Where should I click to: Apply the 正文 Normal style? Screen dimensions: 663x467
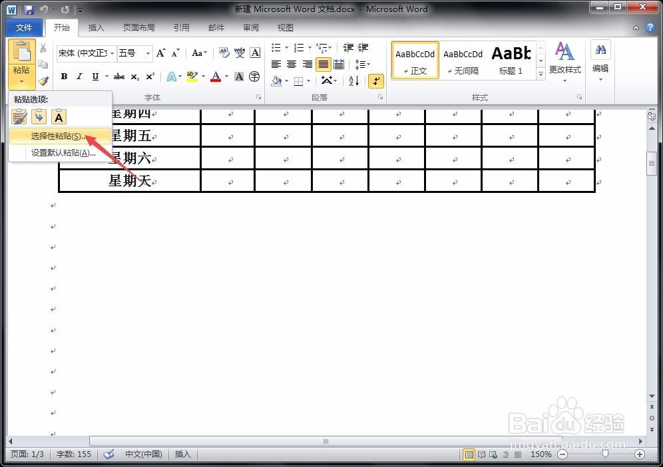point(415,60)
